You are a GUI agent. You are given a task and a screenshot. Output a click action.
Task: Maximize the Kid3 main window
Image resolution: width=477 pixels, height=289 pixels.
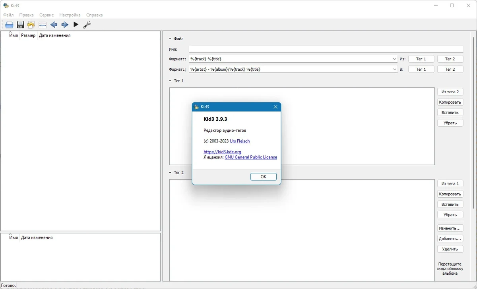pyautogui.click(x=452, y=5)
